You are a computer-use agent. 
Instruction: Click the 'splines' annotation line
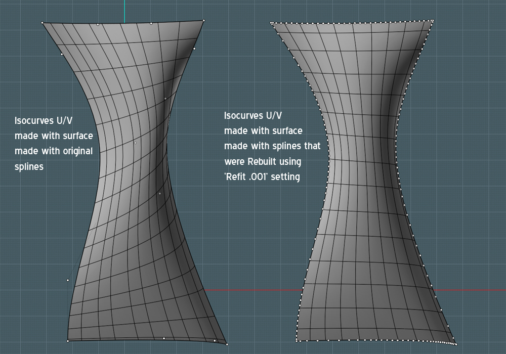29,167
